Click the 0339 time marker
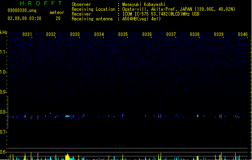The width and height of the screenshot is (252, 160). [219, 34]
